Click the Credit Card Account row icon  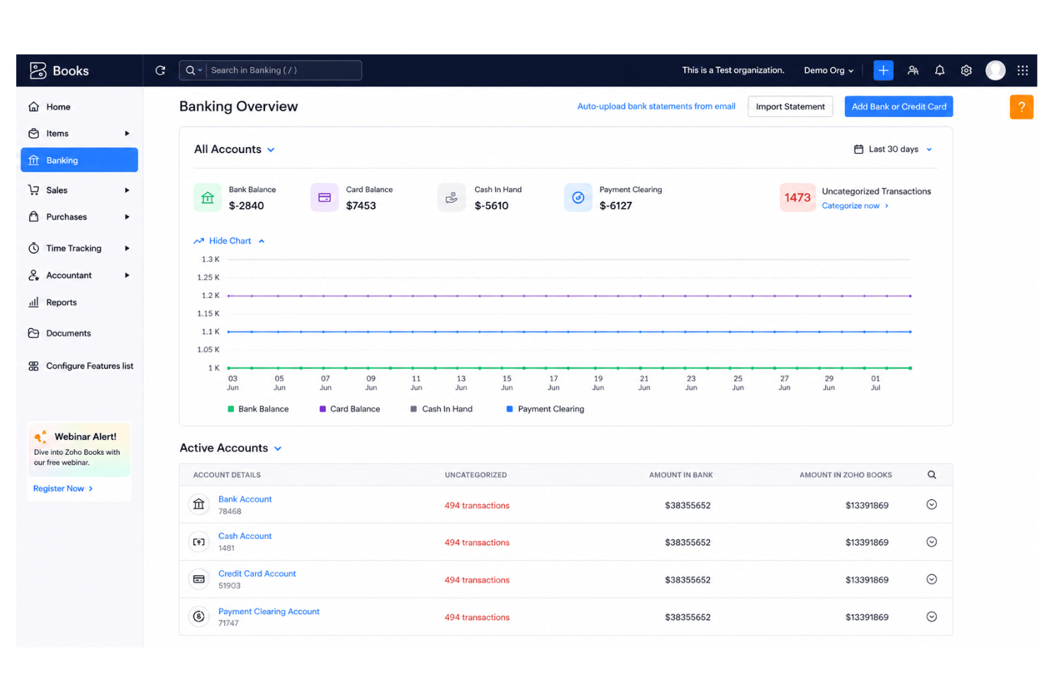pyautogui.click(x=199, y=579)
